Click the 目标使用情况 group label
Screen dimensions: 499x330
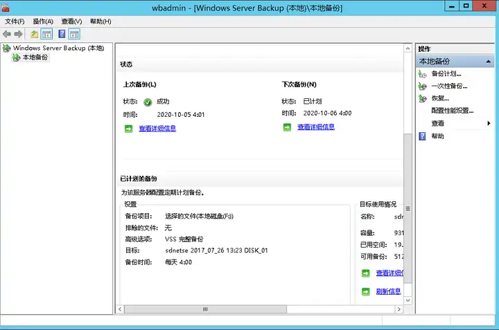[378, 204]
